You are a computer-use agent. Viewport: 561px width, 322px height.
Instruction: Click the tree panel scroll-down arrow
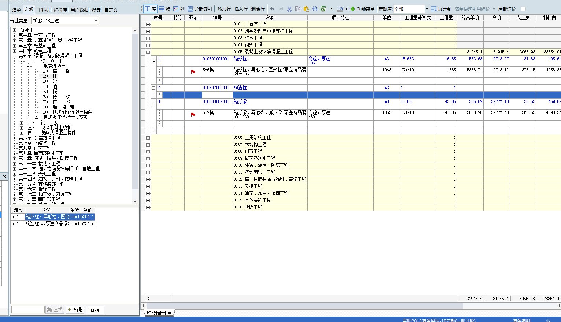135,201
